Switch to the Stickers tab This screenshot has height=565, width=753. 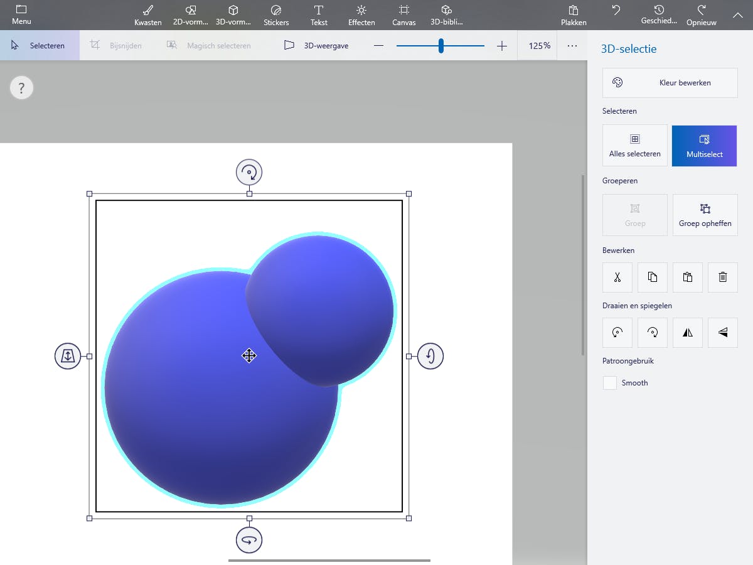[x=276, y=15]
